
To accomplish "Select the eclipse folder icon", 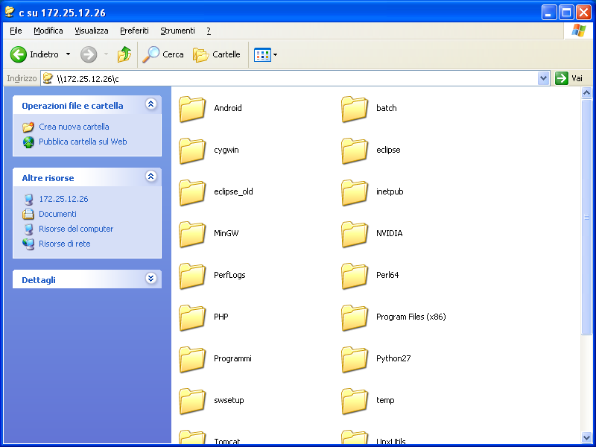I will 355,150.
